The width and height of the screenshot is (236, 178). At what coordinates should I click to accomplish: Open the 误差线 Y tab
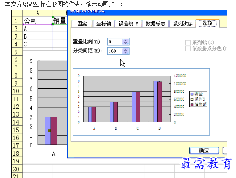tap(128, 24)
